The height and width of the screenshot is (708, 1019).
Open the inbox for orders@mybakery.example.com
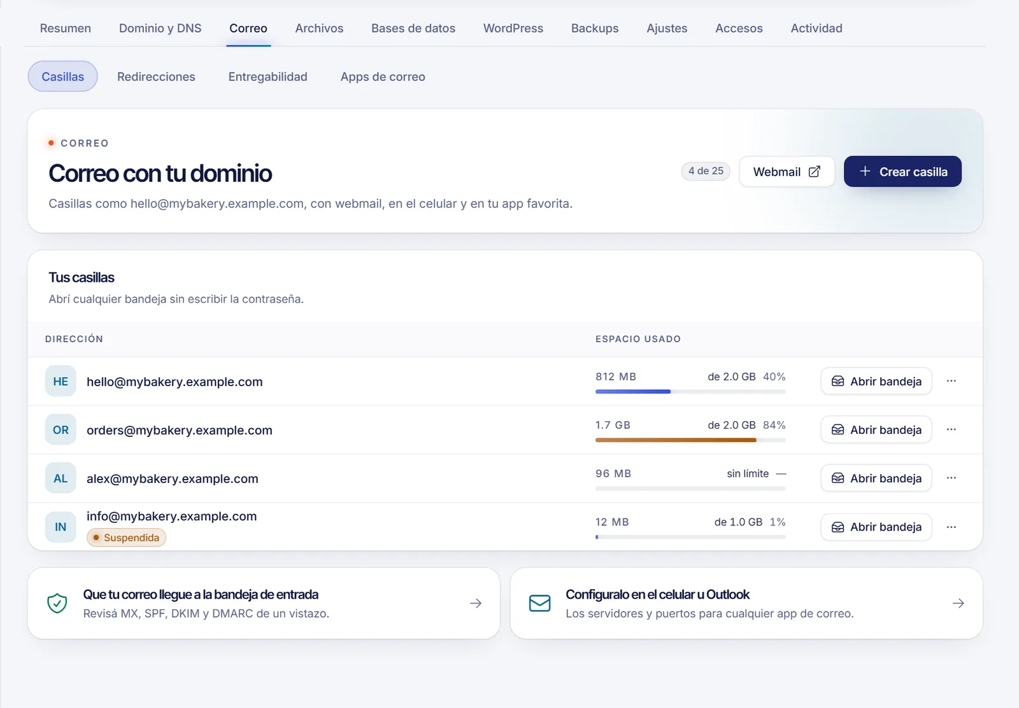(876, 429)
